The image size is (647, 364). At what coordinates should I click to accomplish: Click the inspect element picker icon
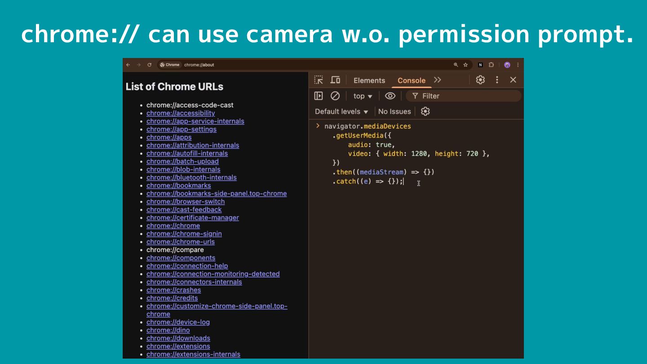pyautogui.click(x=319, y=80)
